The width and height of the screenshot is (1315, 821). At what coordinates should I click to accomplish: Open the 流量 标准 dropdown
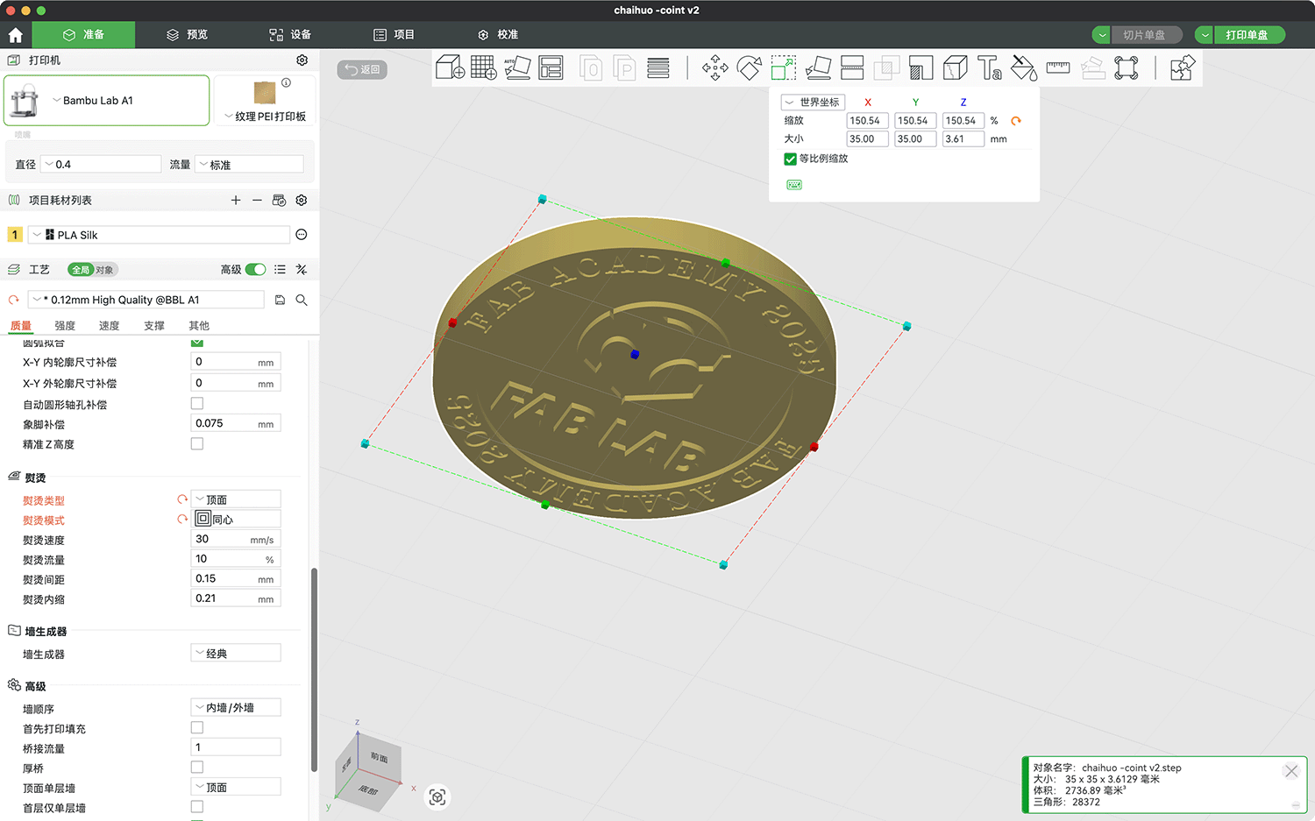click(x=249, y=165)
